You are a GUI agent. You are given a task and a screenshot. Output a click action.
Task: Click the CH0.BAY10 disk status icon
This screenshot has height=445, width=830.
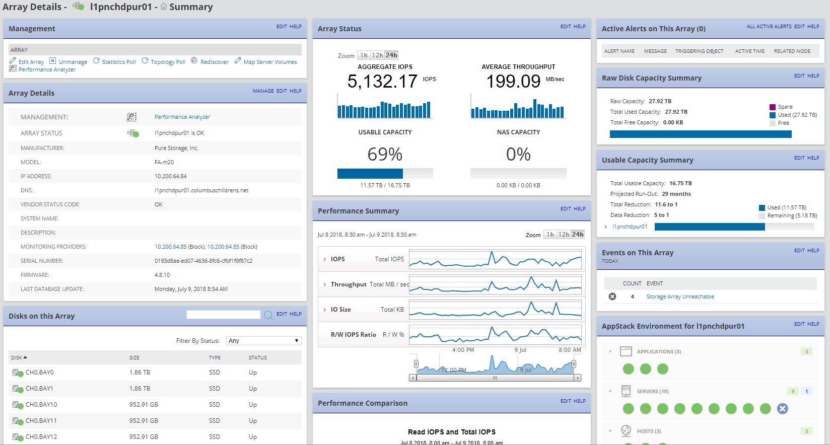click(x=18, y=405)
